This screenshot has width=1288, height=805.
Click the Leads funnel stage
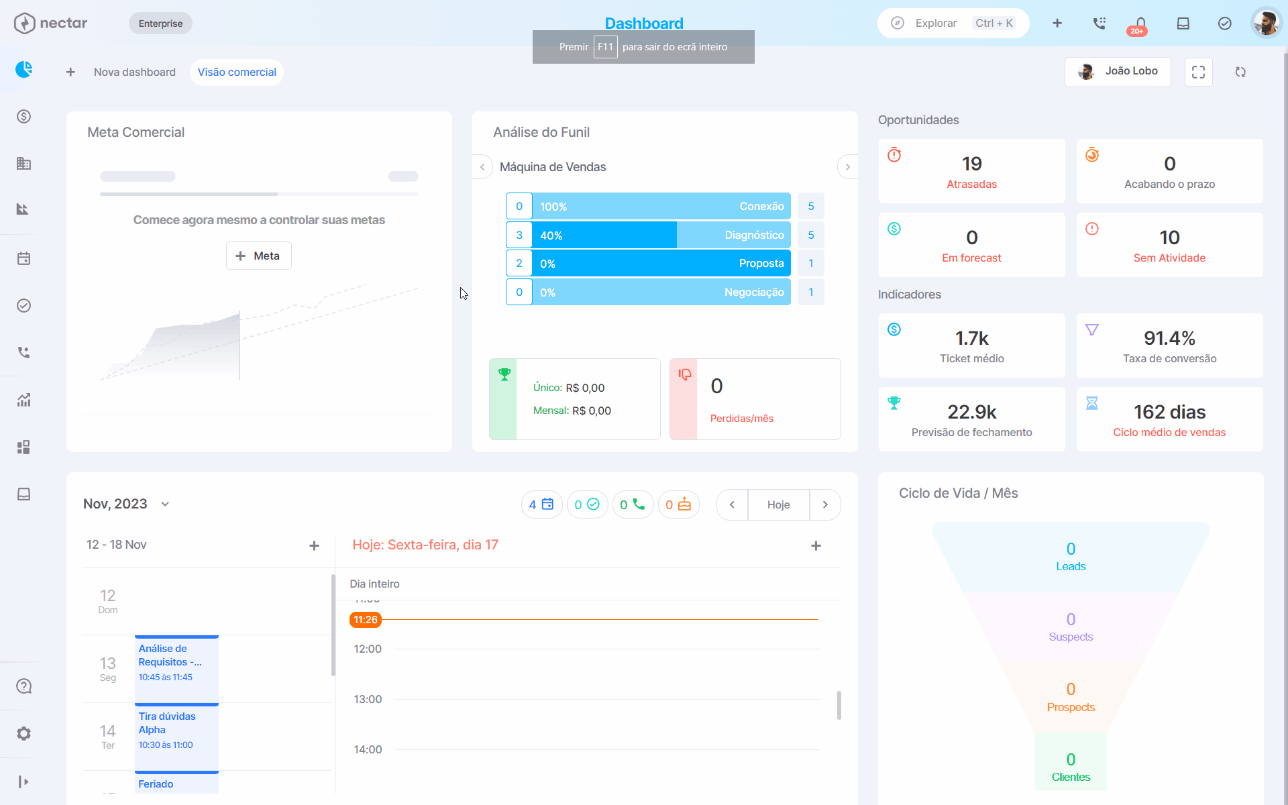click(x=1071, y=557)
